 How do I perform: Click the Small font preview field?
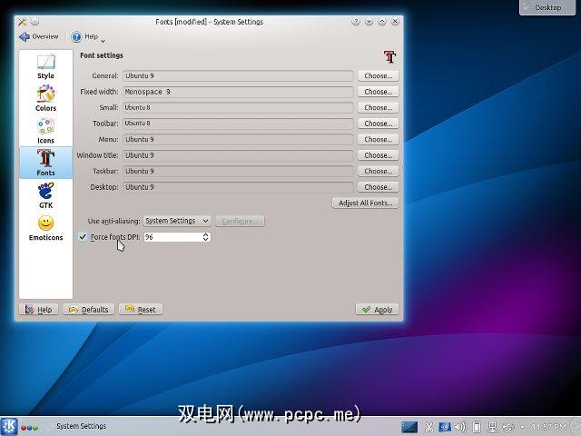coord(238,107)
